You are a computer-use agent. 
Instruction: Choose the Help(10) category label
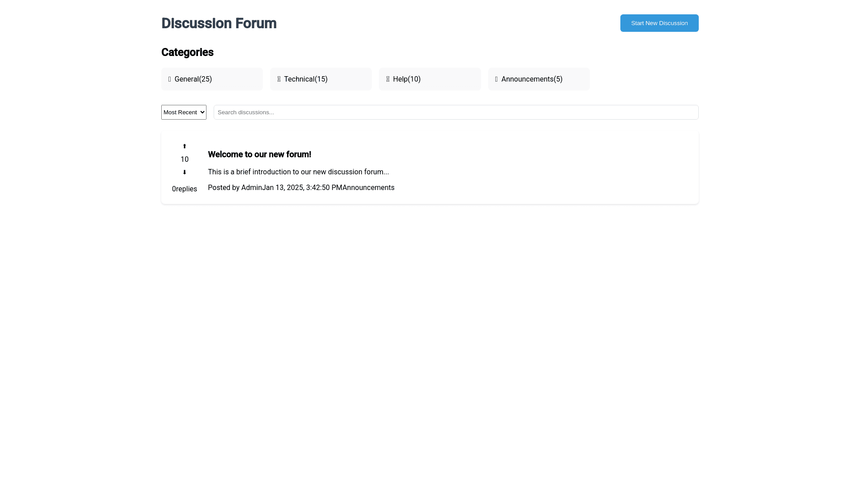pos(407,79)
